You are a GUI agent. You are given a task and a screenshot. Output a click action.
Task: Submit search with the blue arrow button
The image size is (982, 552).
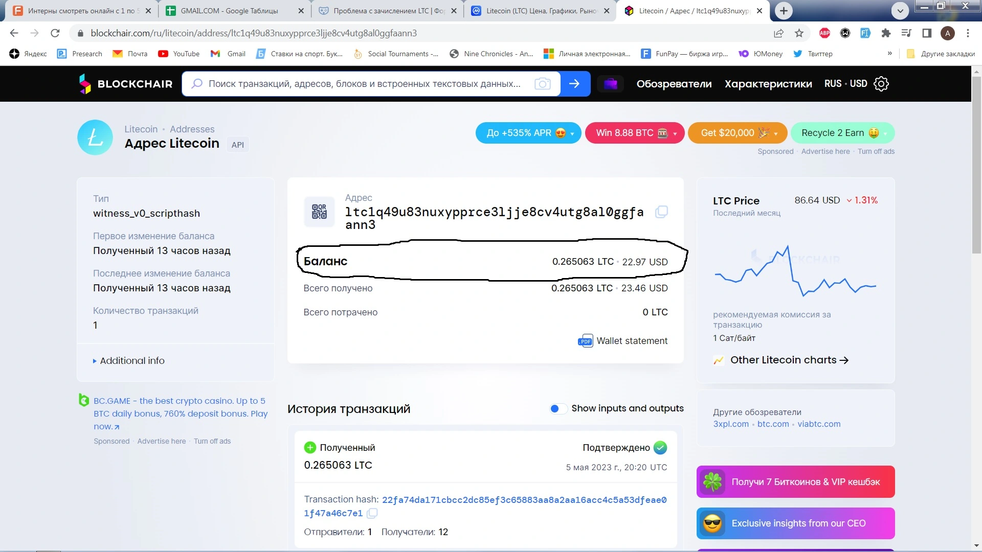(575, 84)
